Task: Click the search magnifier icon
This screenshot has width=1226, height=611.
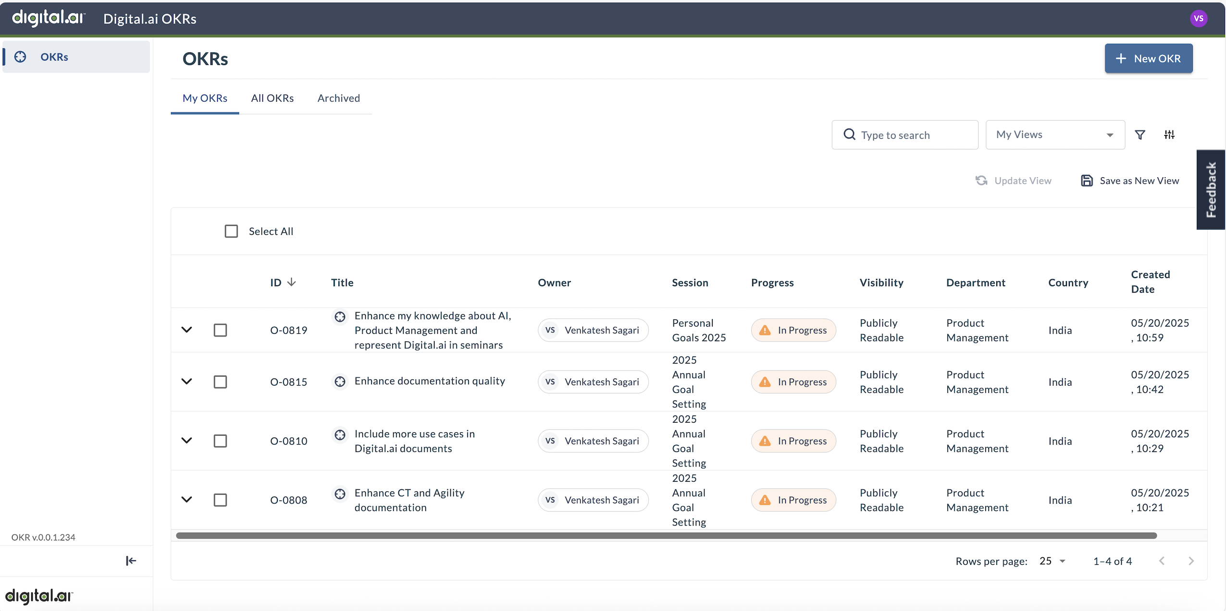Action: click(x=849, y=134)
